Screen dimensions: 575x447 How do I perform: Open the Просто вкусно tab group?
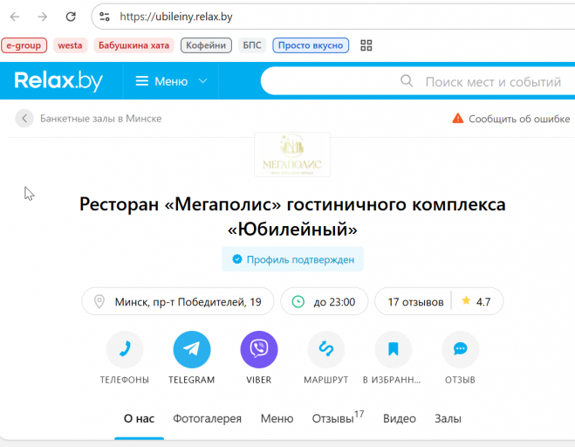coord(311,45)
